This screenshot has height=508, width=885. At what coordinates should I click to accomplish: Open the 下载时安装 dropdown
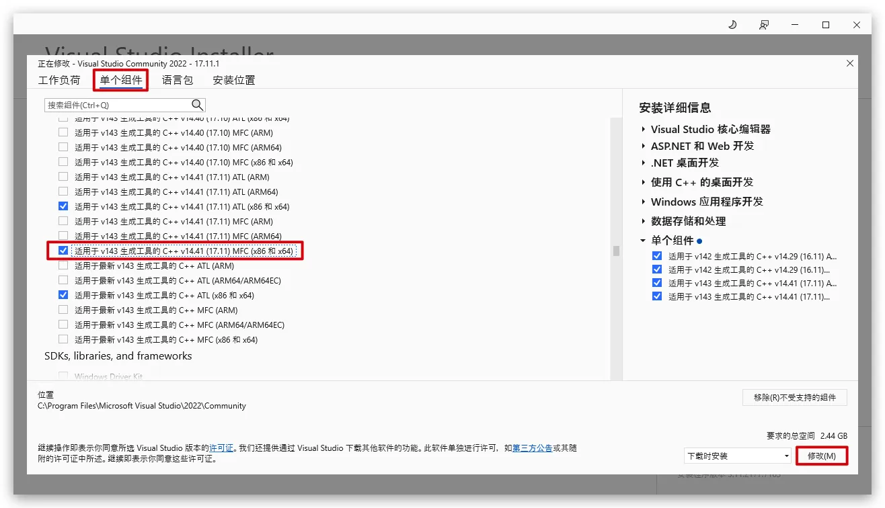tap(738, 456)
